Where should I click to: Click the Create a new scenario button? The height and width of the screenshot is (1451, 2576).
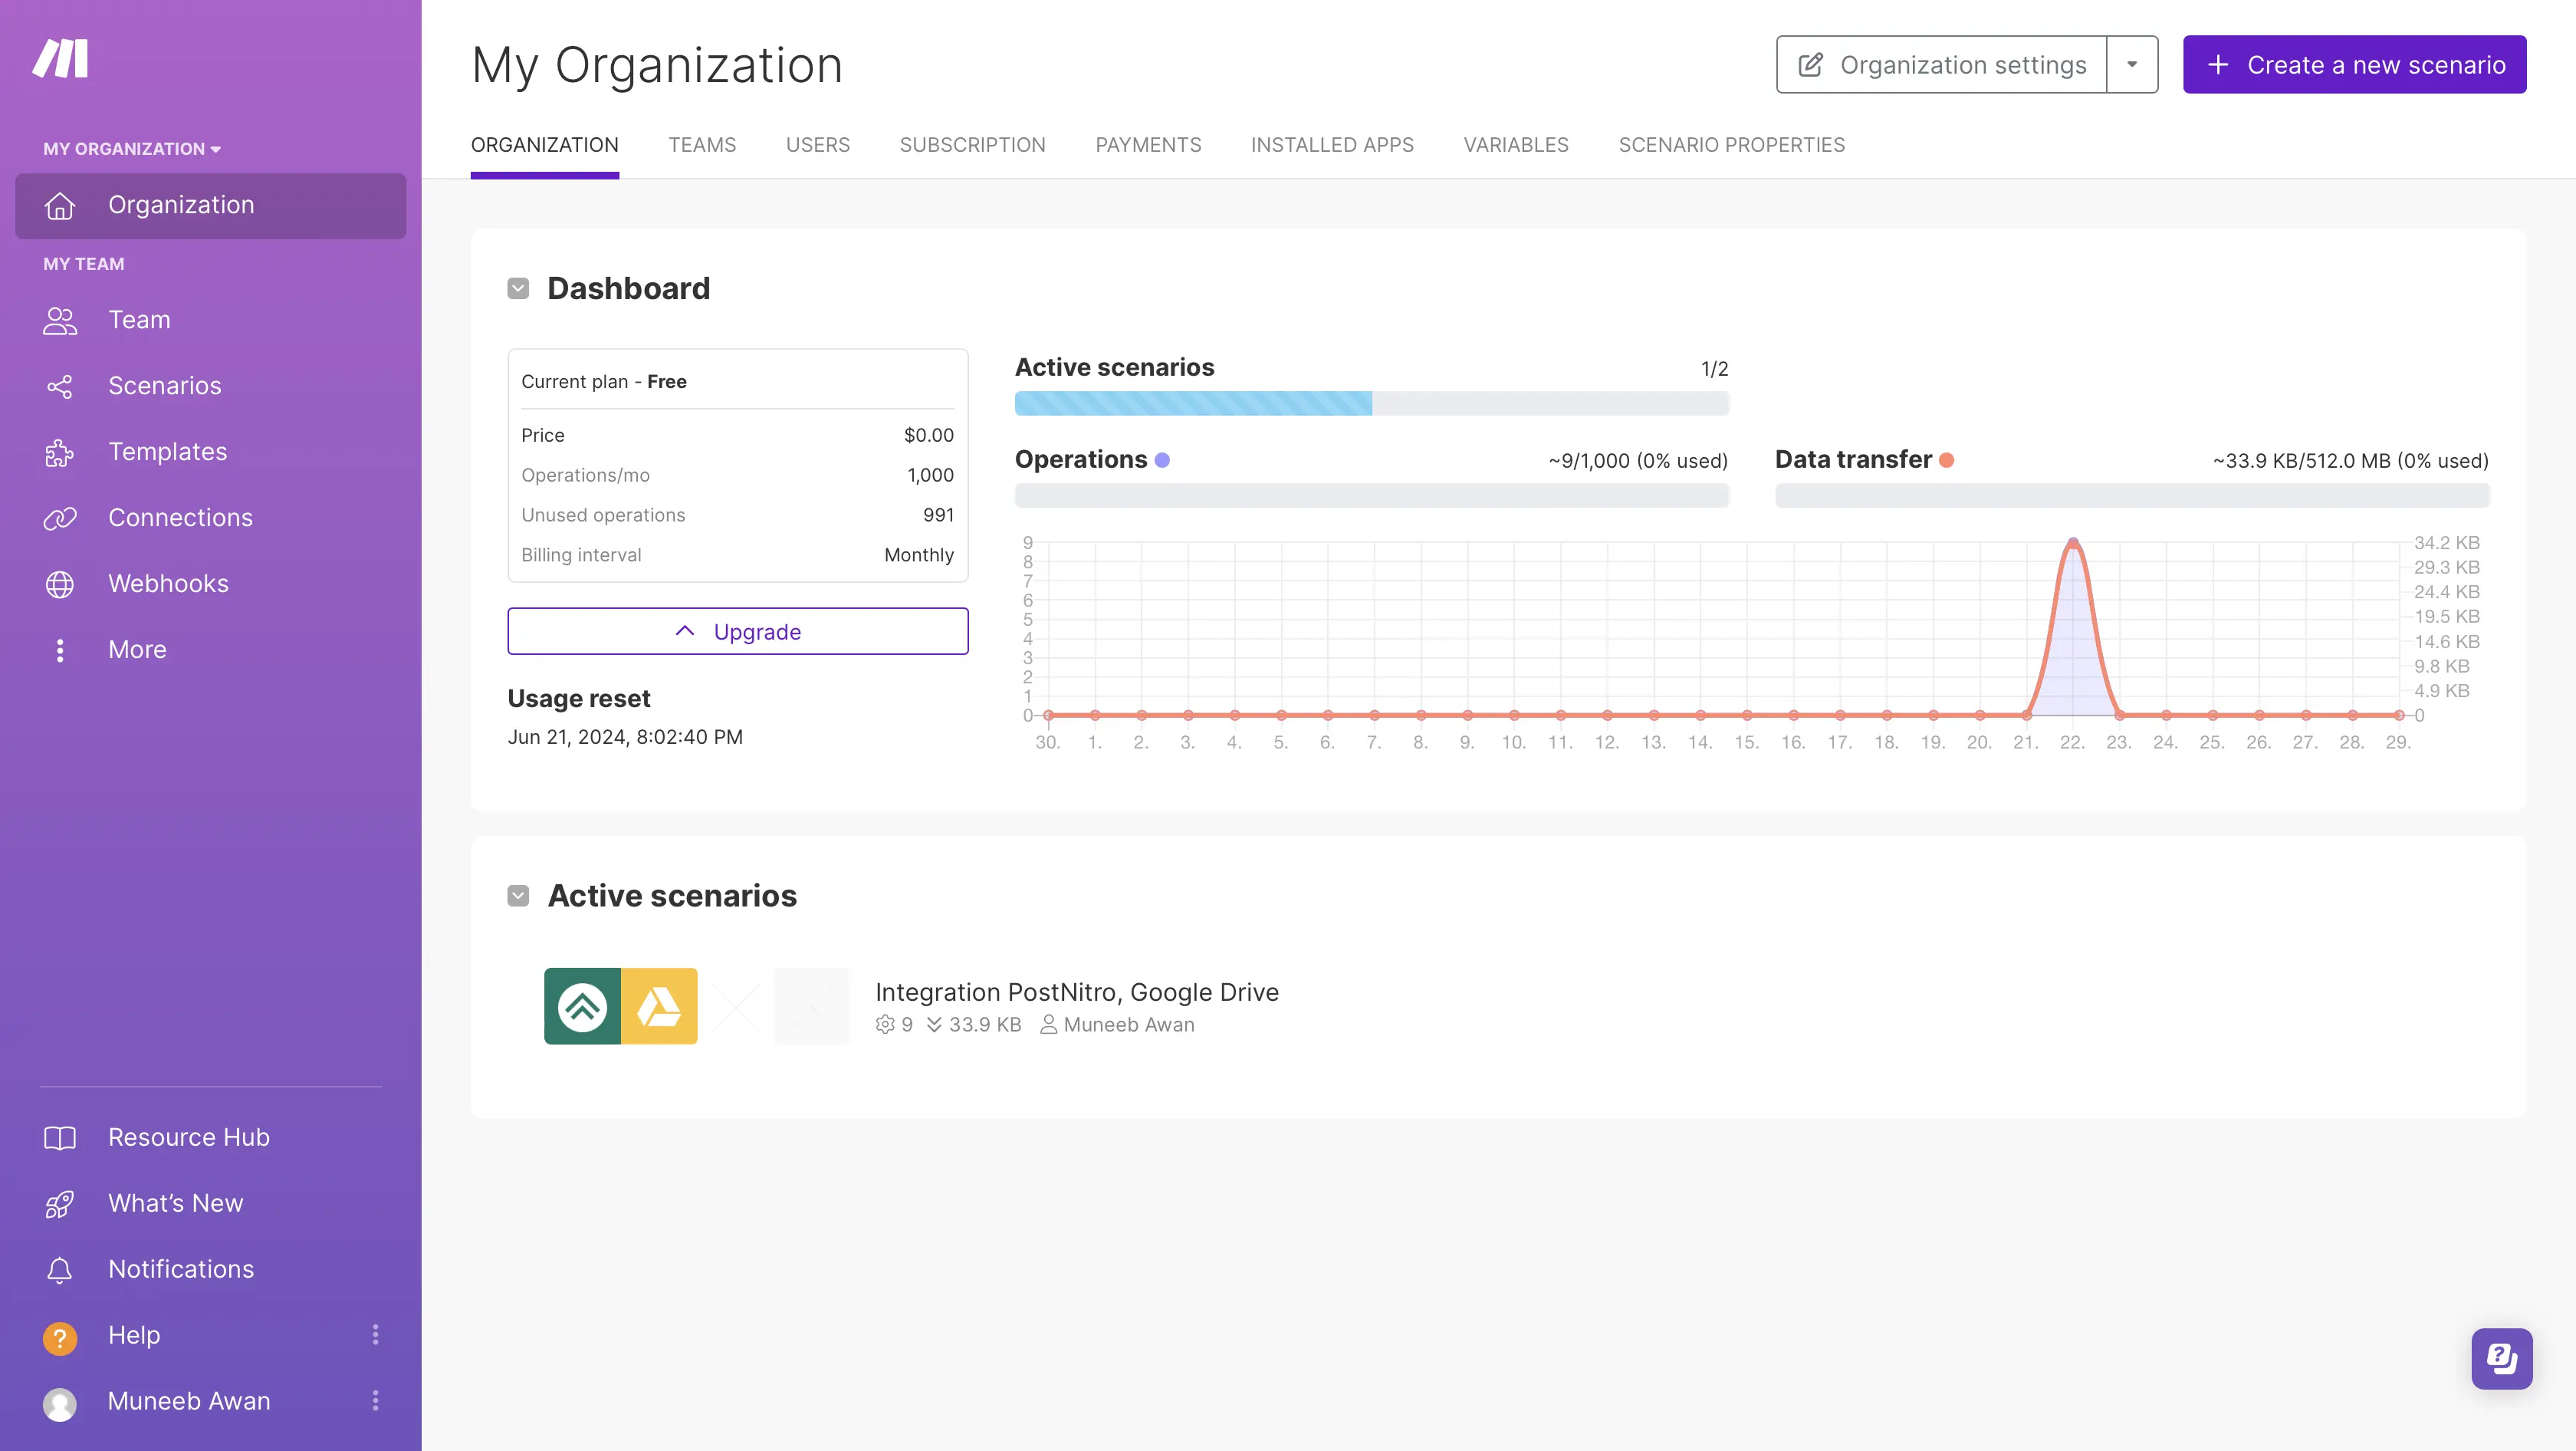tap(2353, 64)
